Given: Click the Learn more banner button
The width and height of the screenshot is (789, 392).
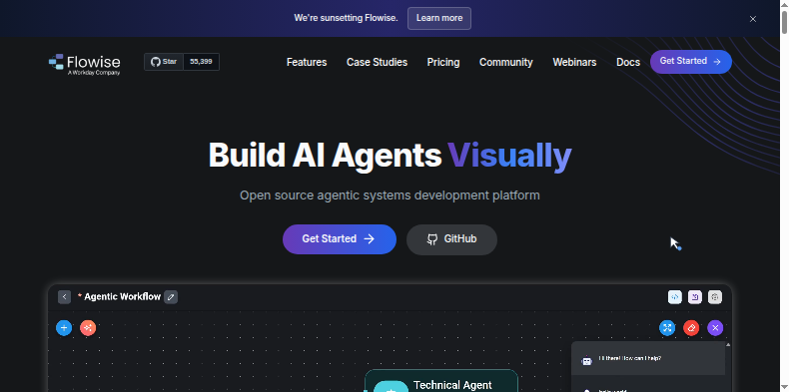Looking at the screenshot, I should 439,18.
